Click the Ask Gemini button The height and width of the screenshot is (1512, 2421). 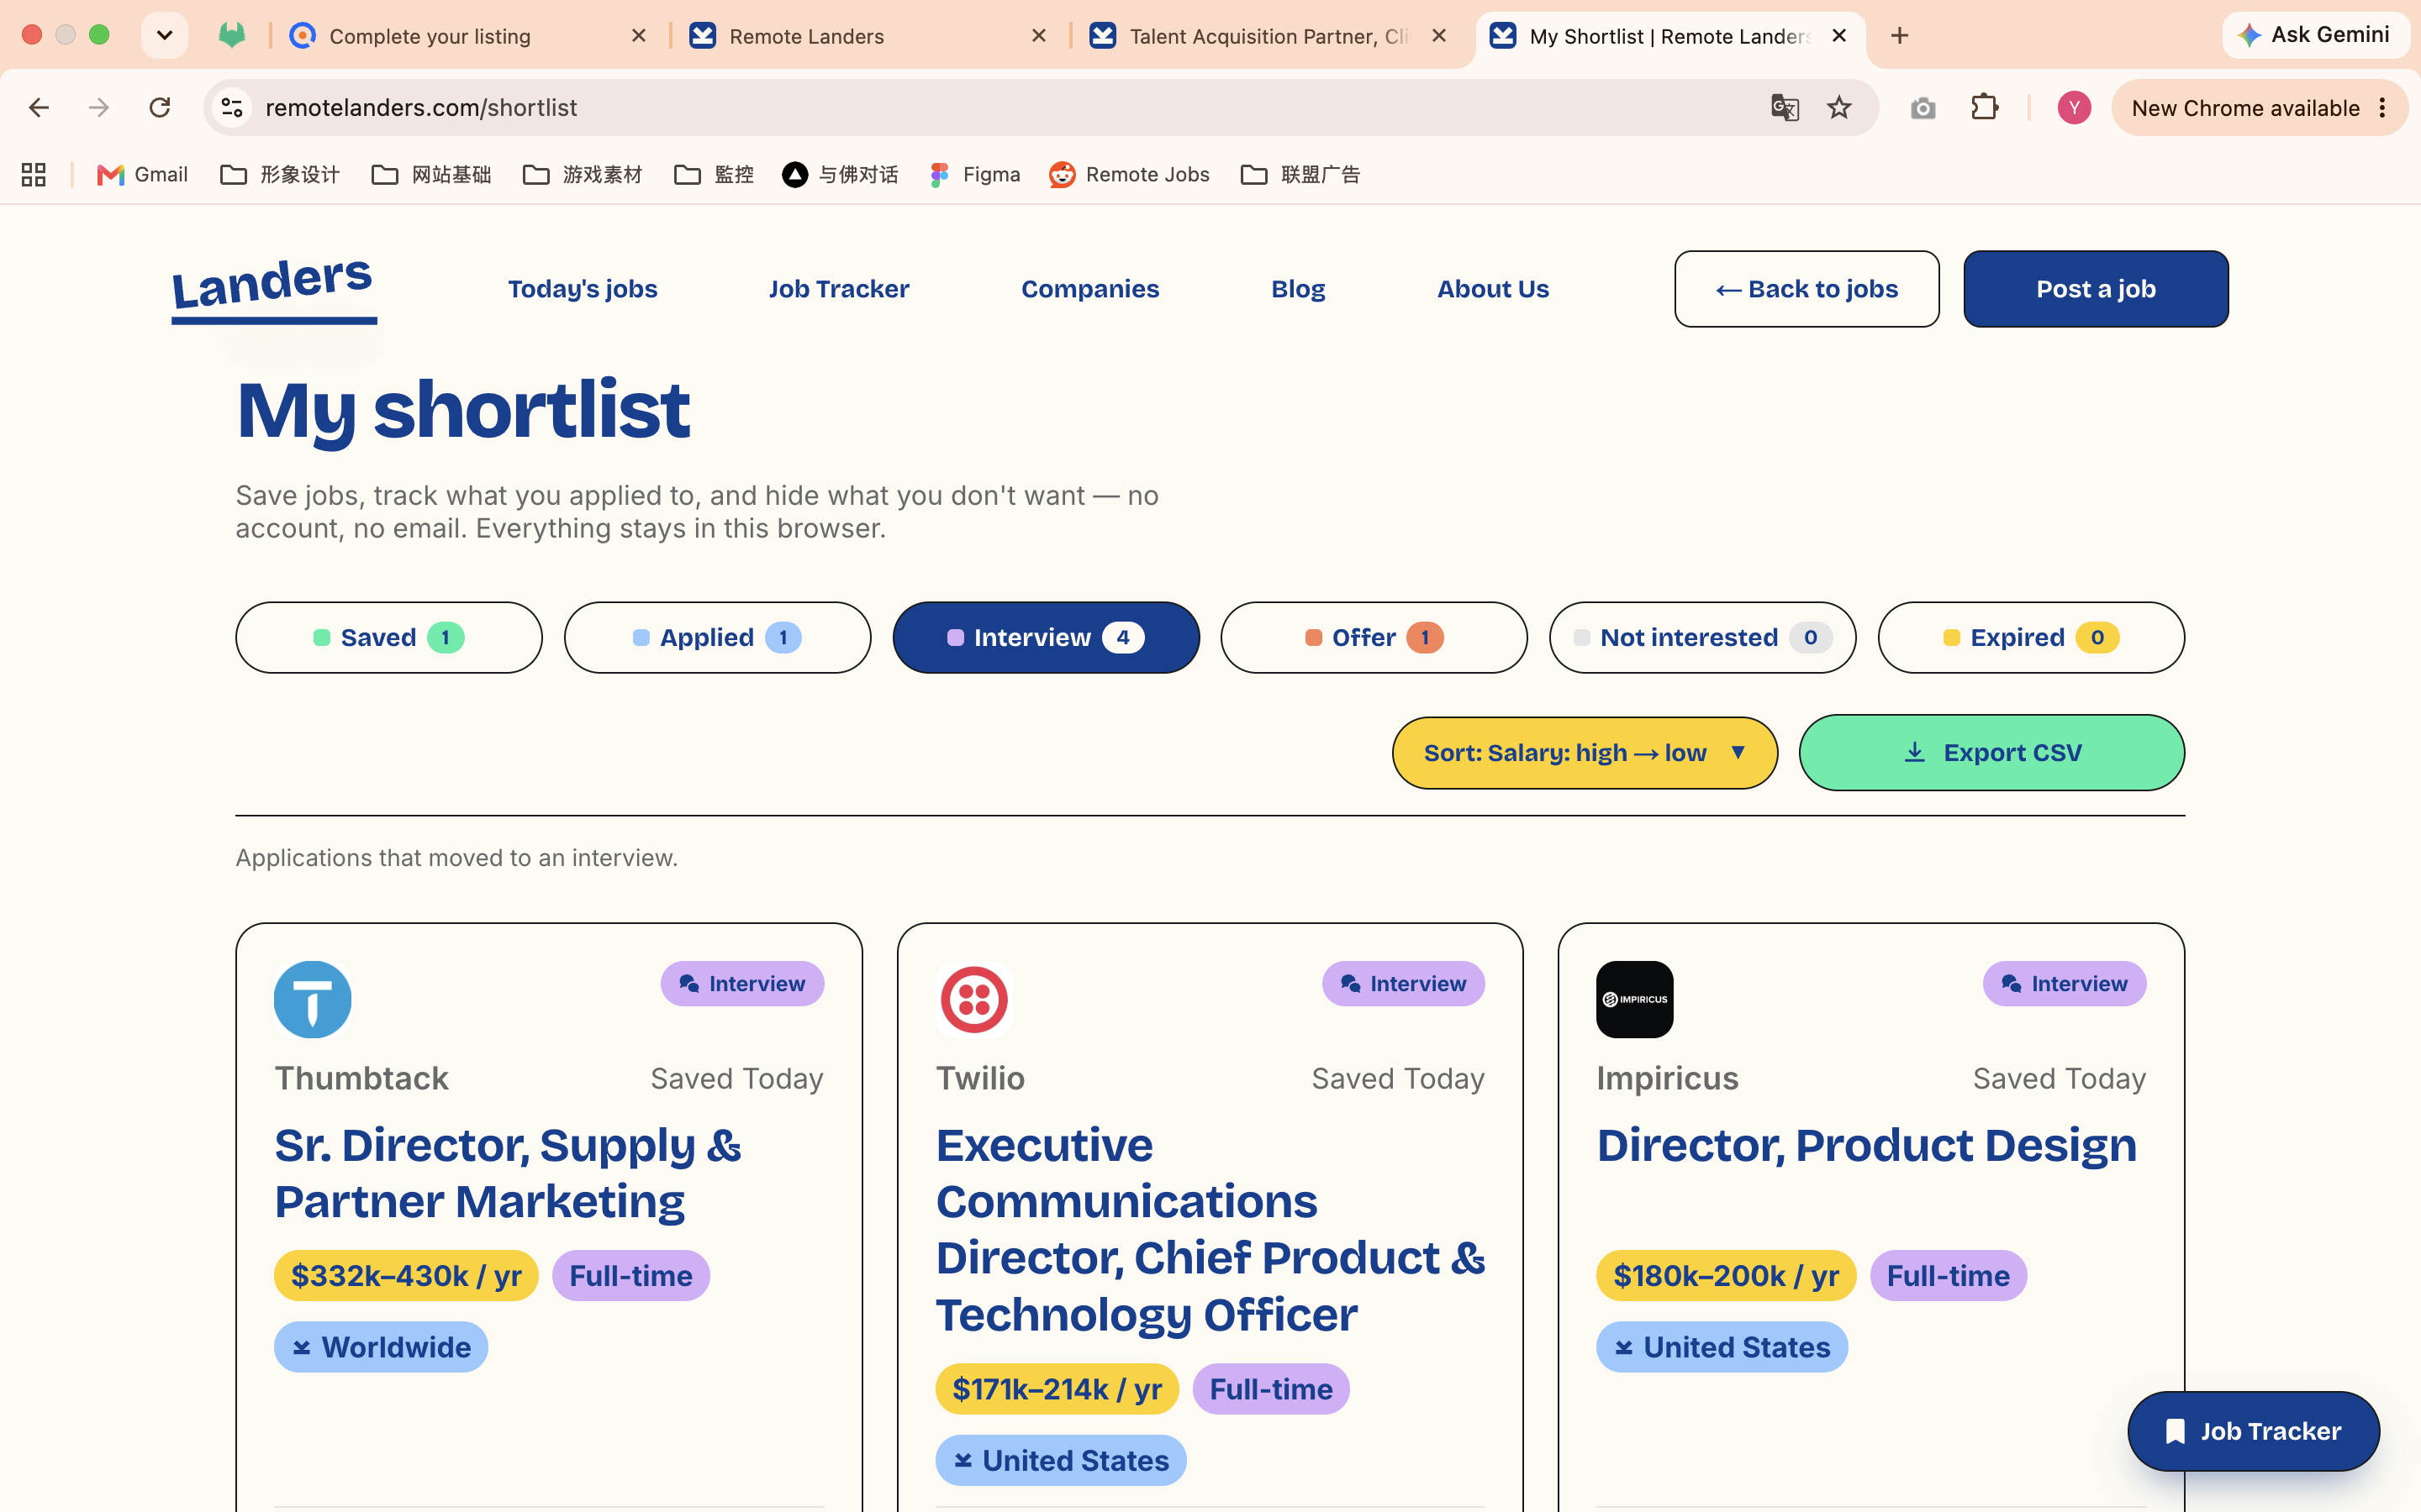point(2315,35)
